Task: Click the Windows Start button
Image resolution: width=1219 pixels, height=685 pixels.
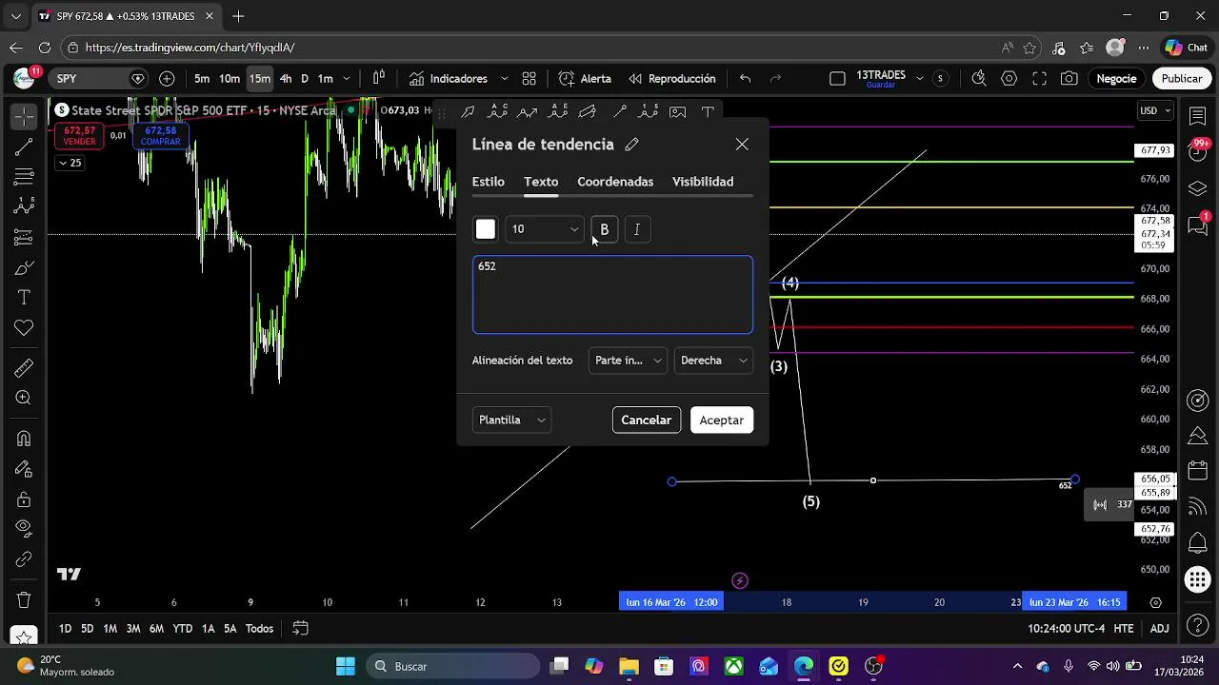Action: point(346,666)
